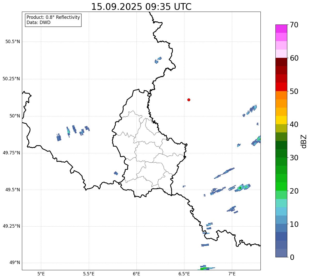The width and height of the screenshot is (310, 279).
Task: Click the 20 colorbar tick label
Action: [x=294, y=191]
